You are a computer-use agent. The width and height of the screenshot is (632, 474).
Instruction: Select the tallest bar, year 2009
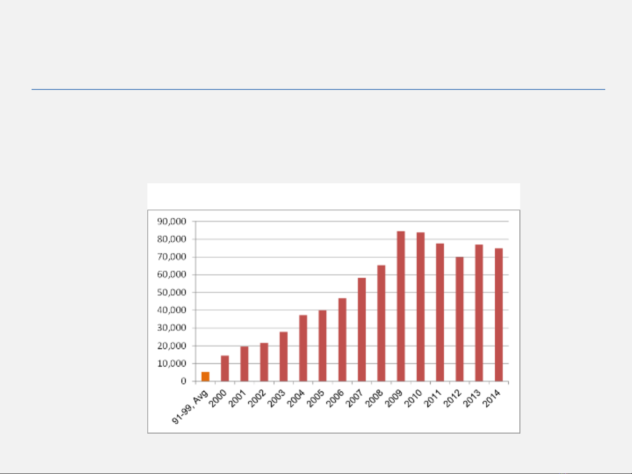tap(401, 306)
